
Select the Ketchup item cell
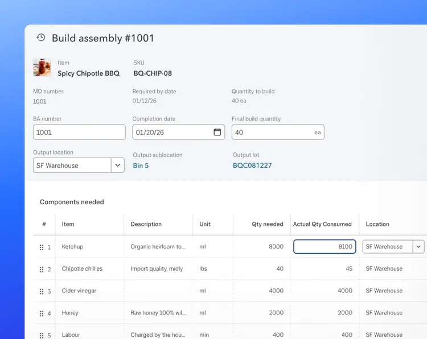[72, 246]
